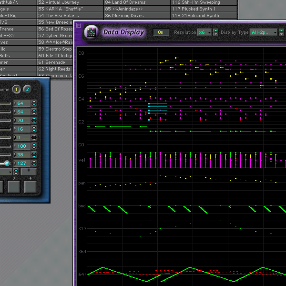Select patch 118 21Schizoid Synth
Viewport: 286px width, 286px height.
coord(204,16)
